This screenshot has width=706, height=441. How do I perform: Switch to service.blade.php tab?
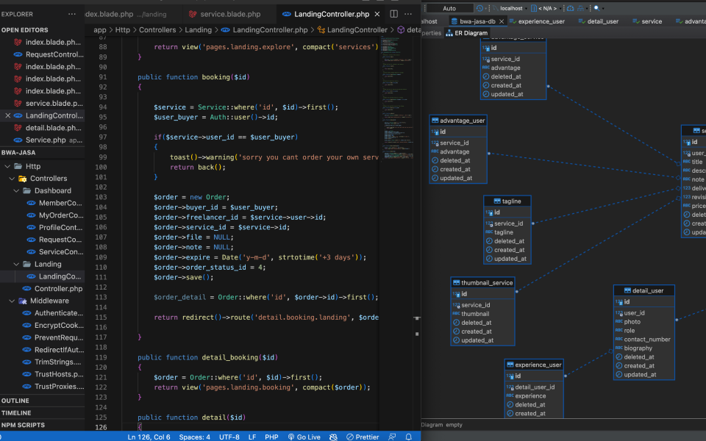tap(230, 14)
